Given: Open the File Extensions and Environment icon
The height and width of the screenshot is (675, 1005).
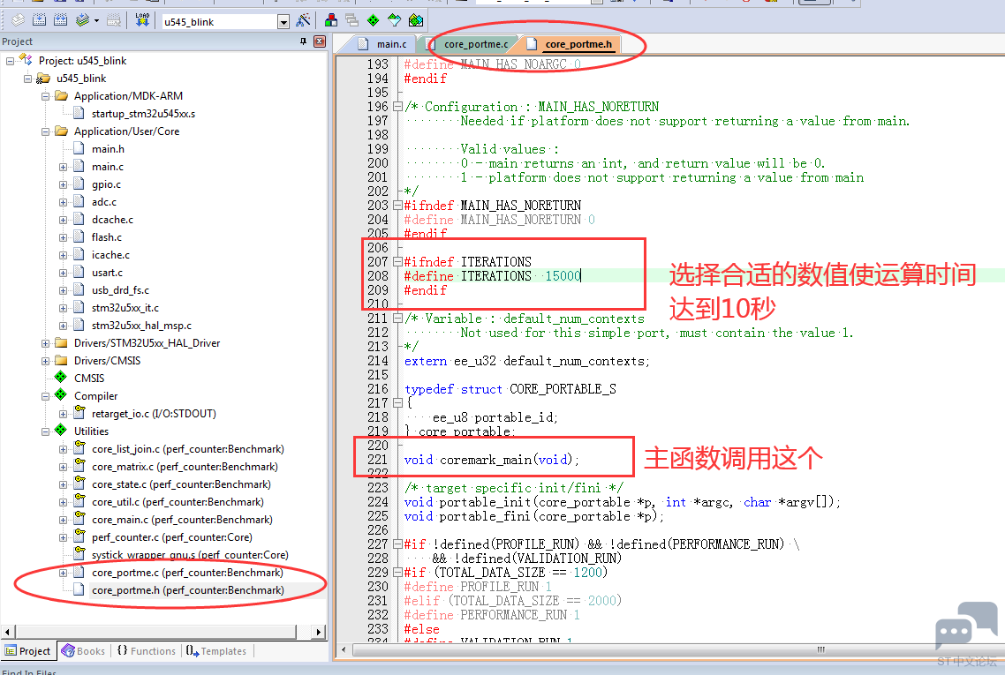Looking at the screenshot, I should [331, 20].
